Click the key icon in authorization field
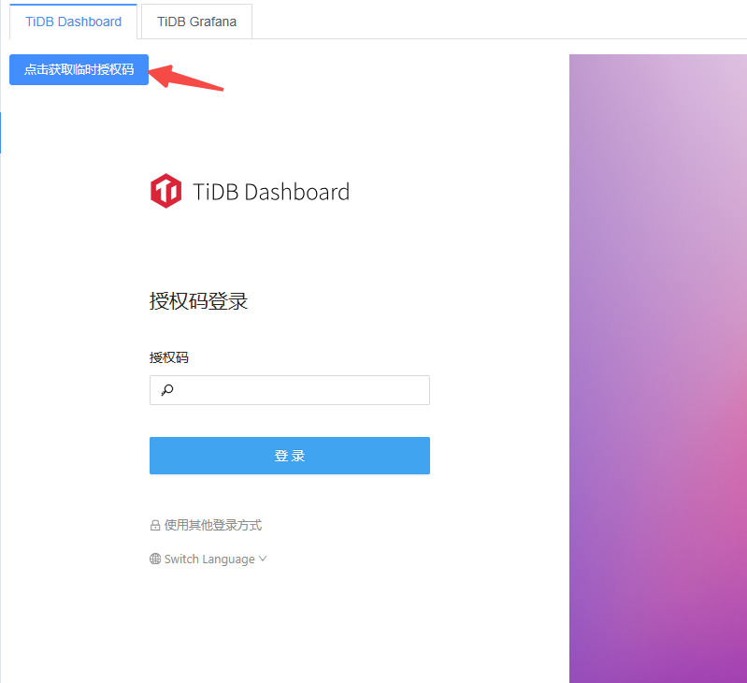 pyautogui.click(x=167, y=390)
